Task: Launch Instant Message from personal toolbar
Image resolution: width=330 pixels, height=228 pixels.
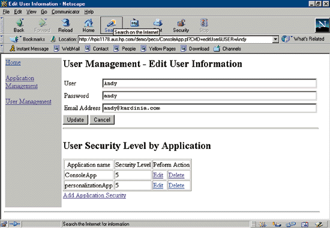Action: (x=29, y=48)
